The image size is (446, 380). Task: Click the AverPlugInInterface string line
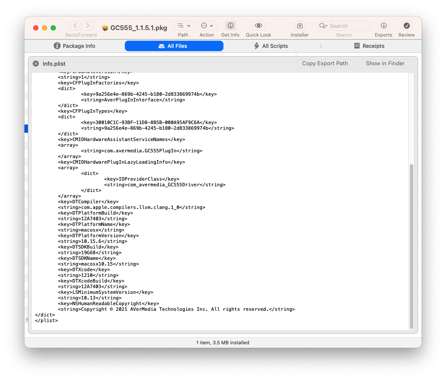pyautogui.click(x=133, y=100)
